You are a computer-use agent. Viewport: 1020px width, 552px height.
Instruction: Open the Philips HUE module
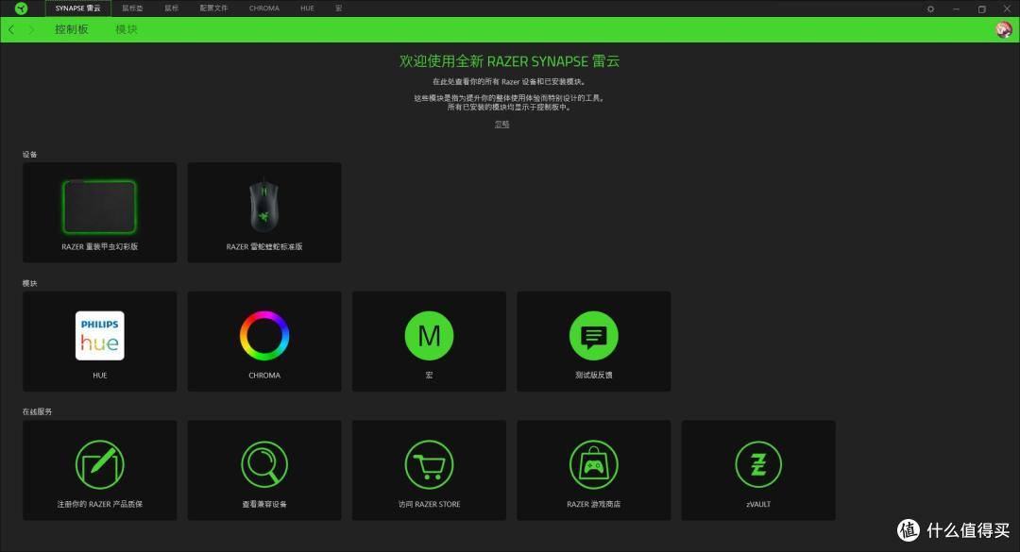(x=99, y=342)
